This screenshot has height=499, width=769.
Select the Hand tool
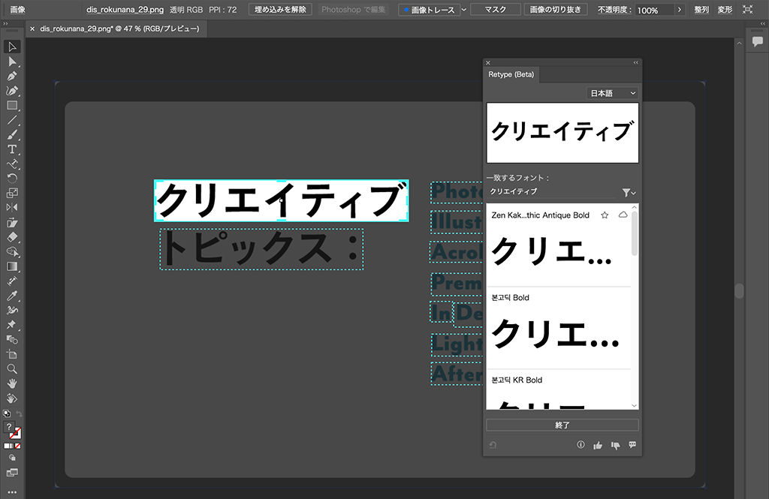tap(12, 383)
